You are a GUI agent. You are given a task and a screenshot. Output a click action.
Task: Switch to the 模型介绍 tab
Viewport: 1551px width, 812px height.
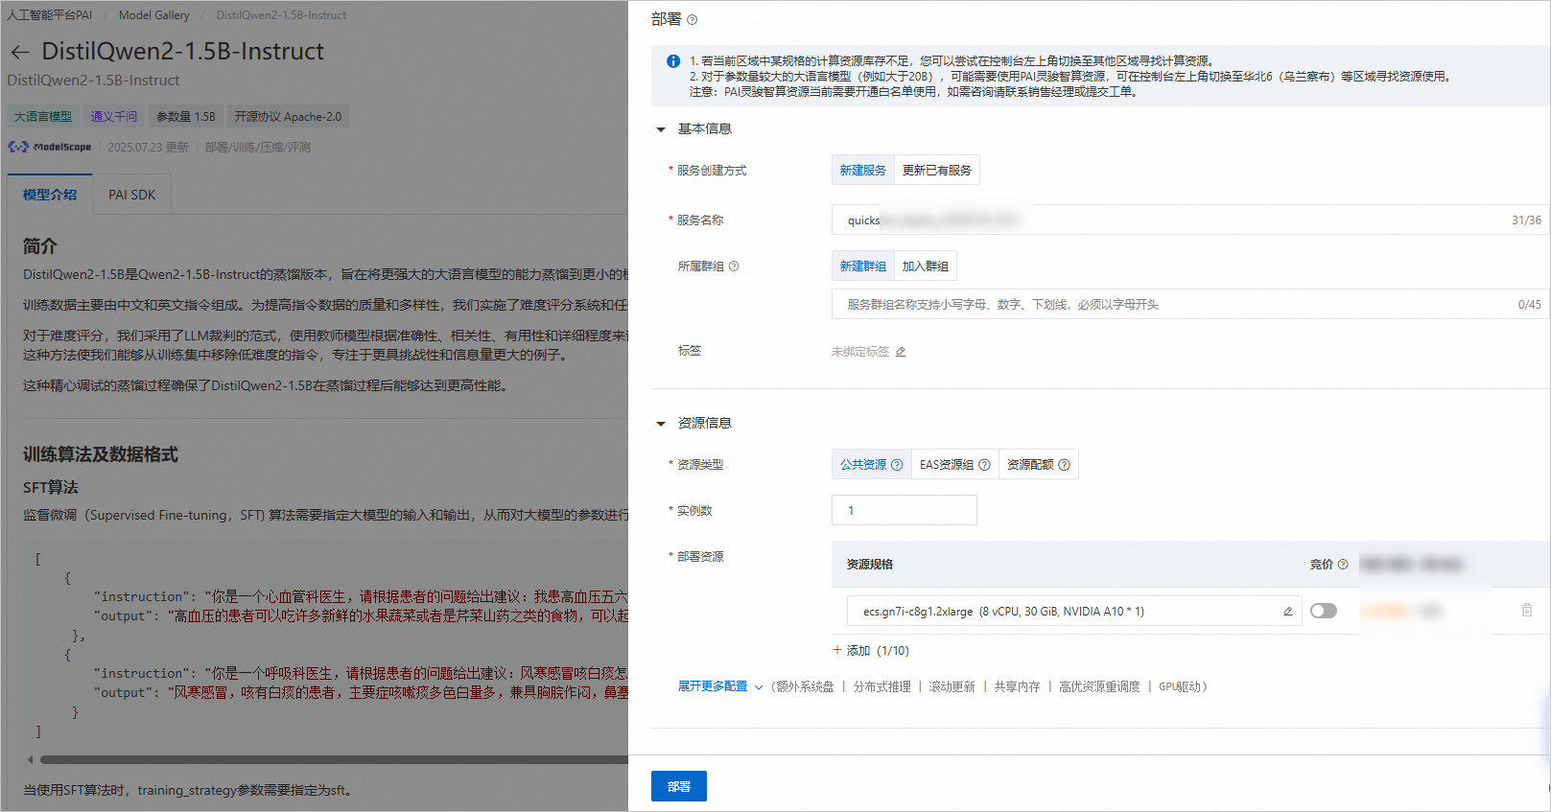[50, 195]
